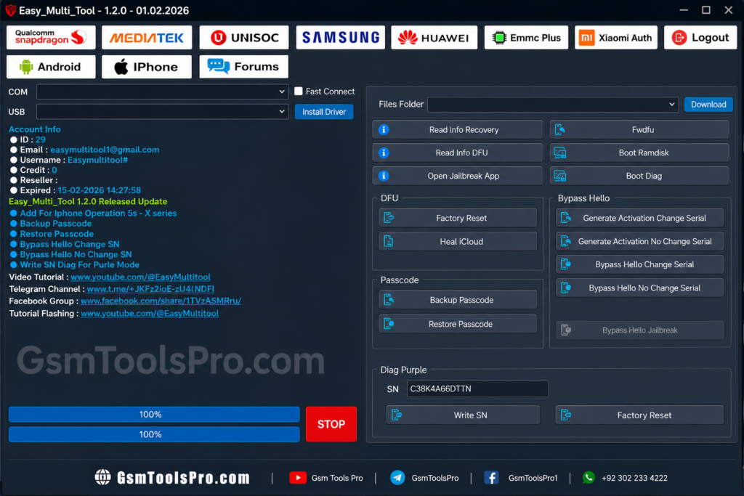Click the Username value Easymultitool#
The image size is (744, 496).
98,160
